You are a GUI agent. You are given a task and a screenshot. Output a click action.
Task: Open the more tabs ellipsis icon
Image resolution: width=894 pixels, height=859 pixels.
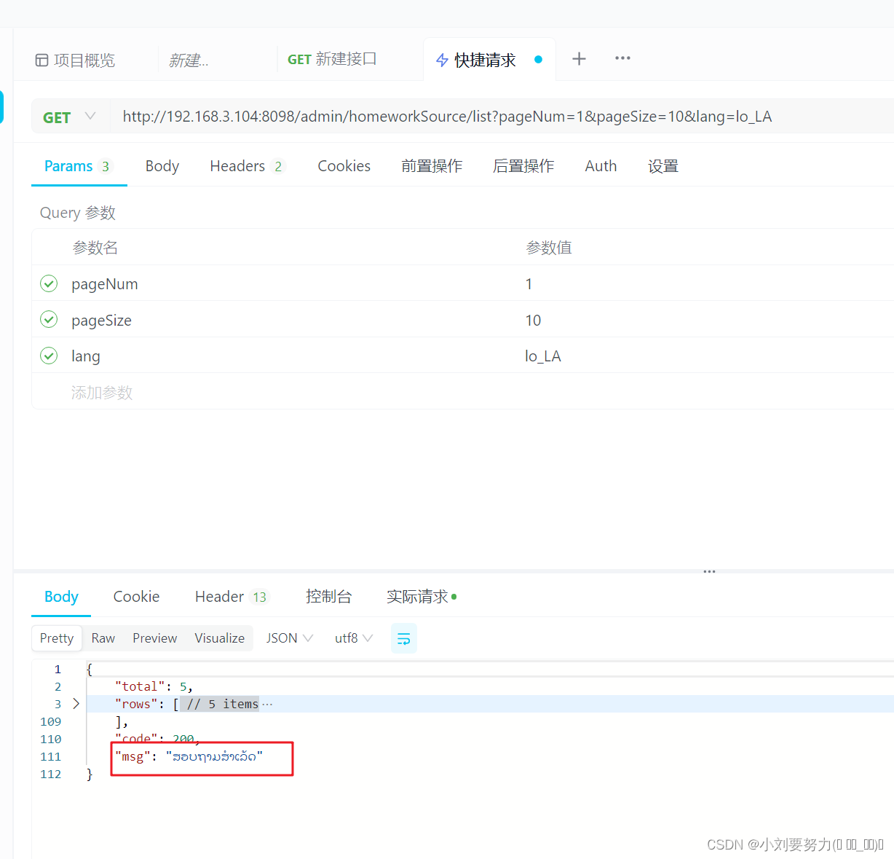click(x=622, y=59)
